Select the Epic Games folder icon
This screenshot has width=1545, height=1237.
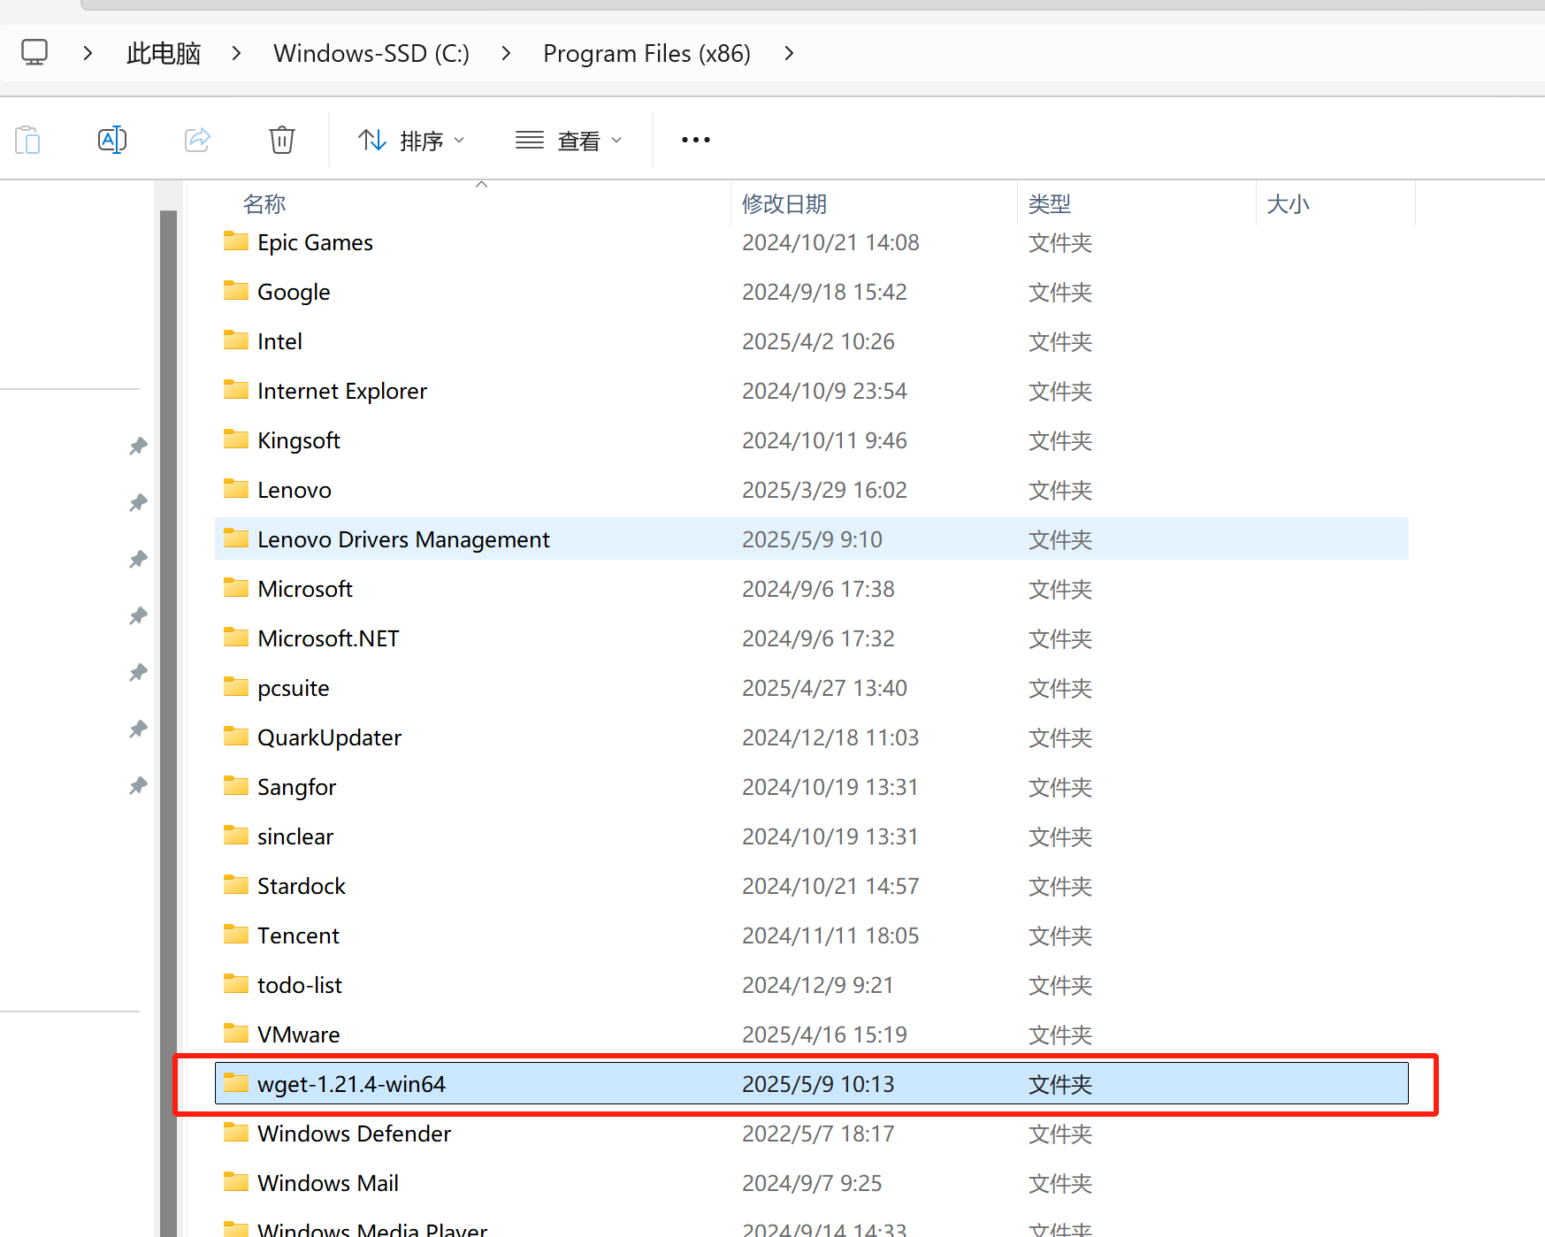pyautogui.click(x=236, y=241)
